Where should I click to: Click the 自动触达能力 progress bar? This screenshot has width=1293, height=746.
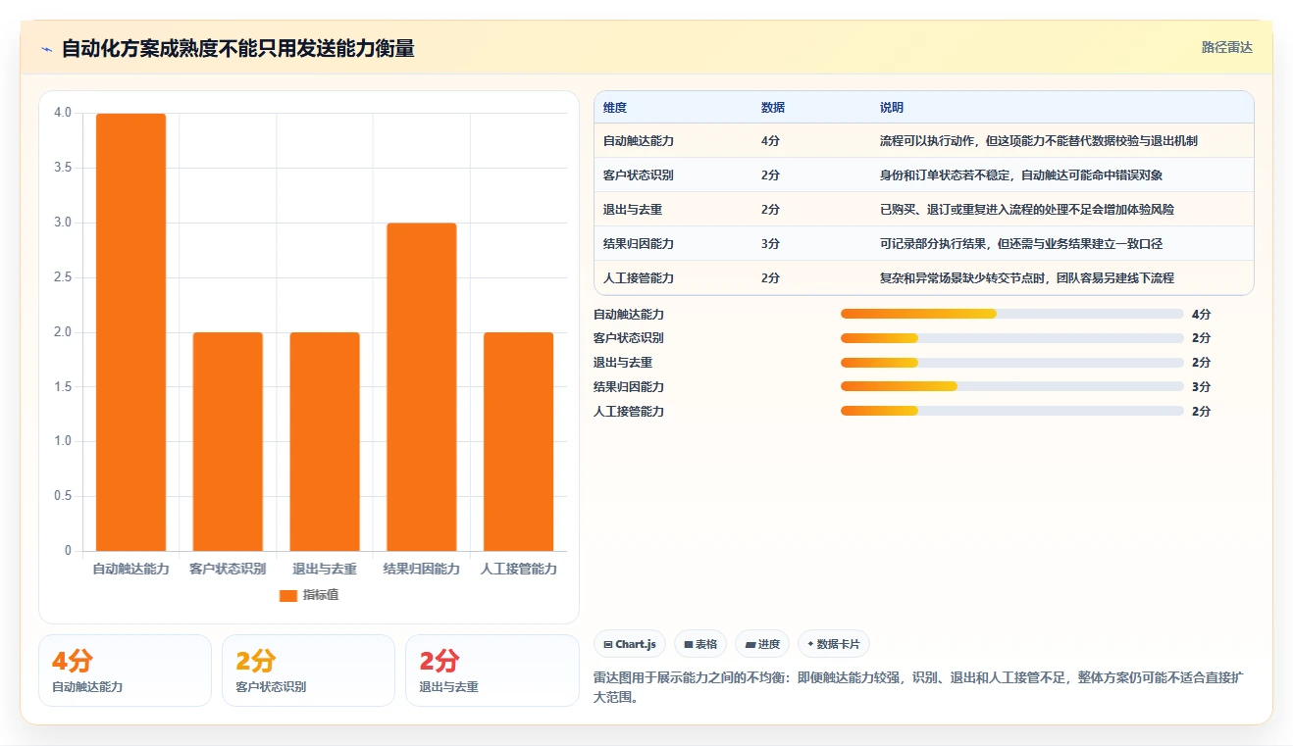coord(1011,315)
